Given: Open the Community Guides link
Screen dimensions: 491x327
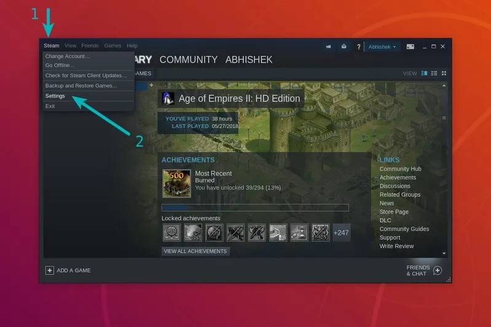Looking at the screenshot, I should coord(404,229).
